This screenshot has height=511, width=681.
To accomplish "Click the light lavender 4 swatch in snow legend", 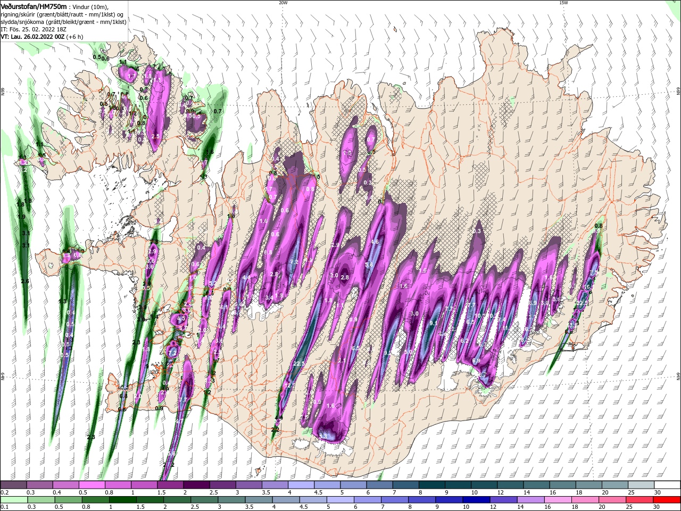I will click(301, 485).
